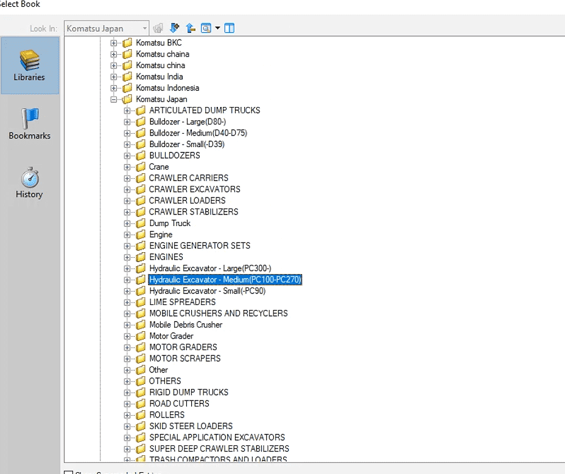Open the view options arrow beside search icon
The height and width of the screenshot is (474, 565).
[217, 28]
